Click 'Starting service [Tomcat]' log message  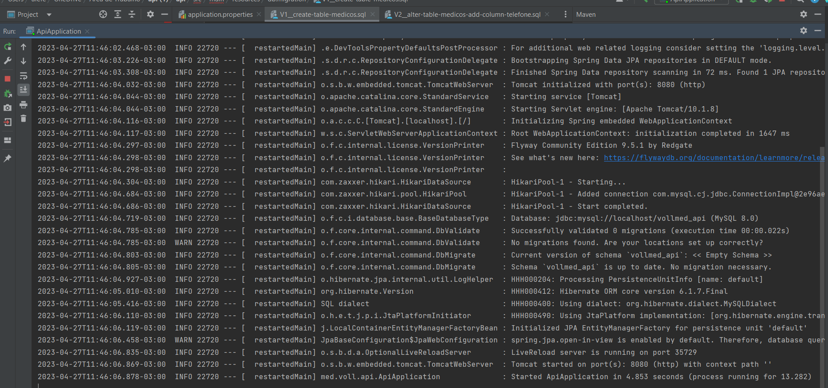[x=566, y=96]
